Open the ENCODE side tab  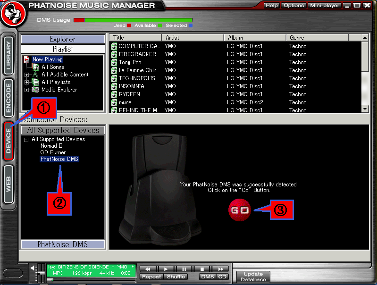point(8,98)
